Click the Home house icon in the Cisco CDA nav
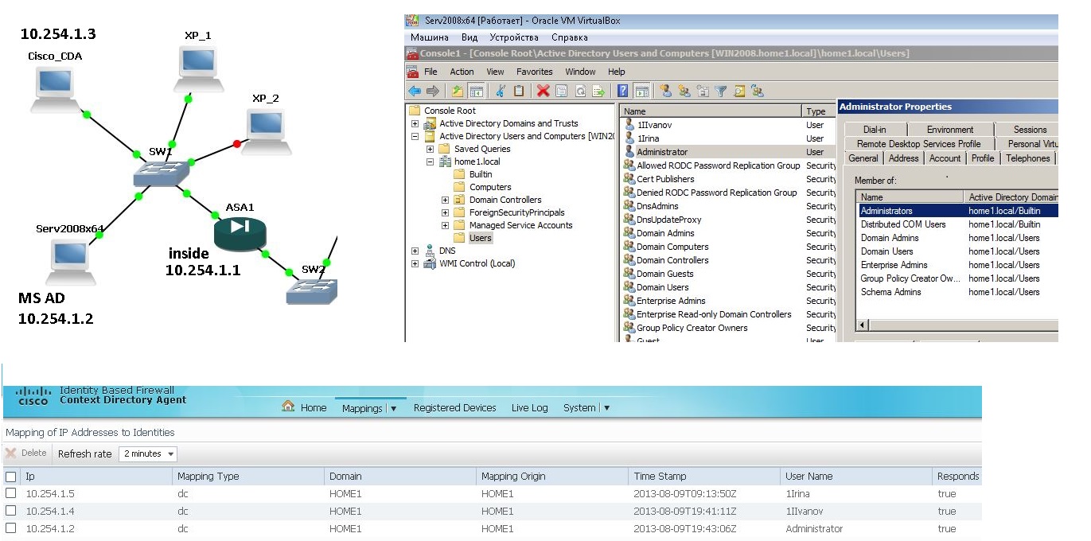This screenshot has width=1091, height=541. coord(288,407)
